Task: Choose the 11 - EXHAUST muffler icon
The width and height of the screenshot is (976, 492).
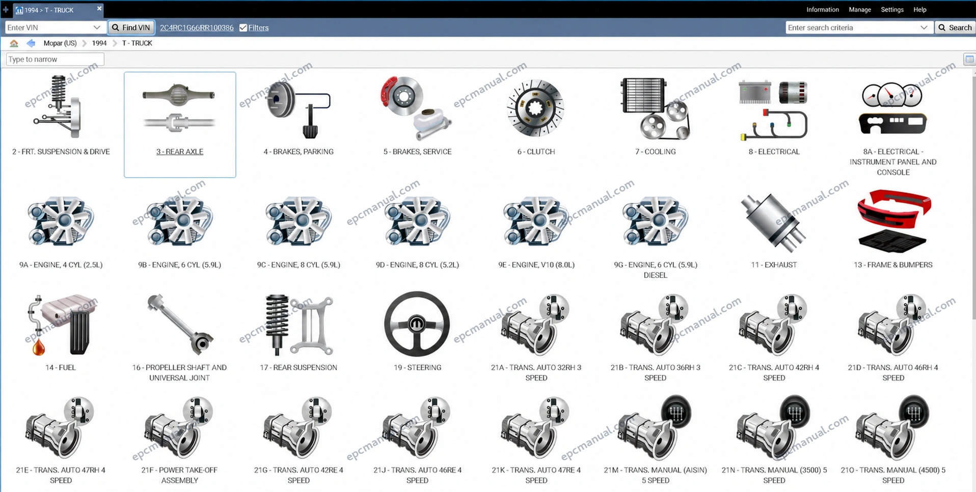Action: coord(773,223)
